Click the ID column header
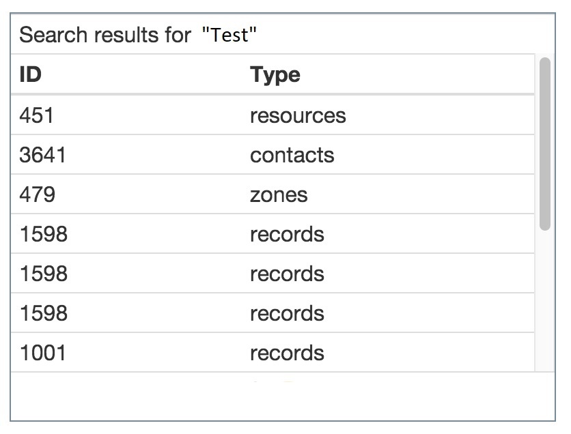 coord(31,74)
